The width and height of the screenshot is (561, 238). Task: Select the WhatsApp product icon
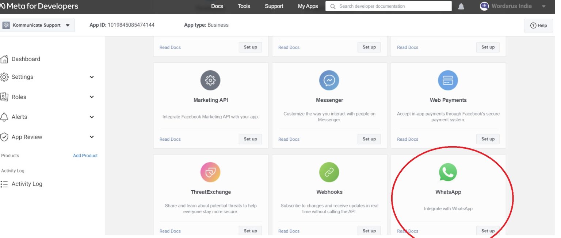click(448, 172)
